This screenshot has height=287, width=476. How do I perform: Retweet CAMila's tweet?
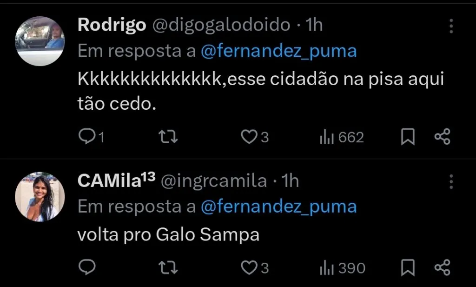click(167, 267)
